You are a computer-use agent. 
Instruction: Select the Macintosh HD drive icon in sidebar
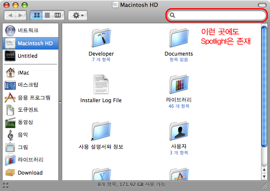point(10,43)
